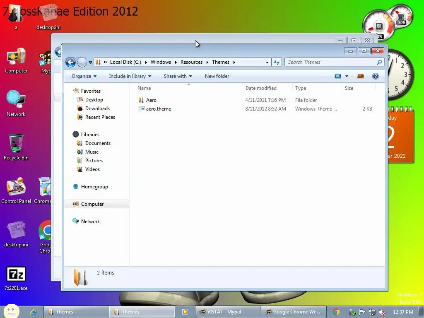
Task: Switch to Google Chrome We... taskbar window
Action: click(294, 312)
